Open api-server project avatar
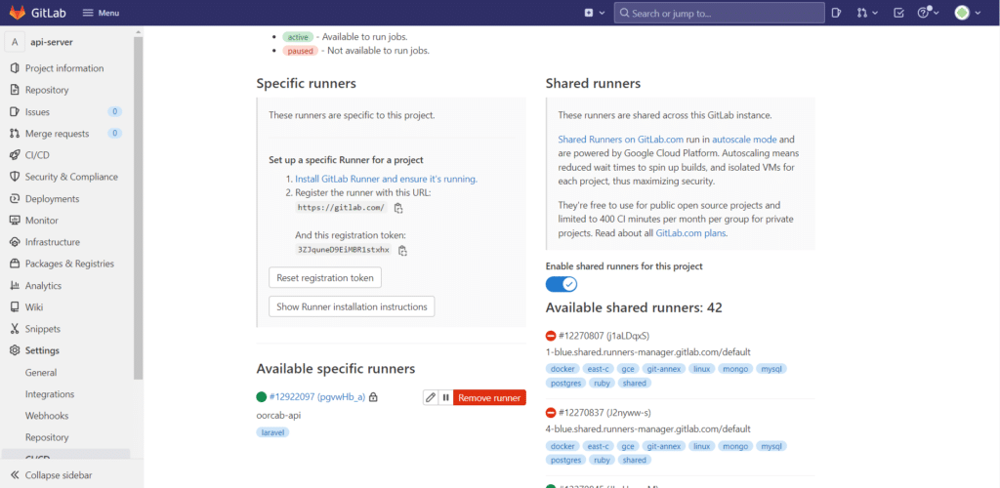The width and height of the screenshot is (1000, 488). tap(15, 42)
